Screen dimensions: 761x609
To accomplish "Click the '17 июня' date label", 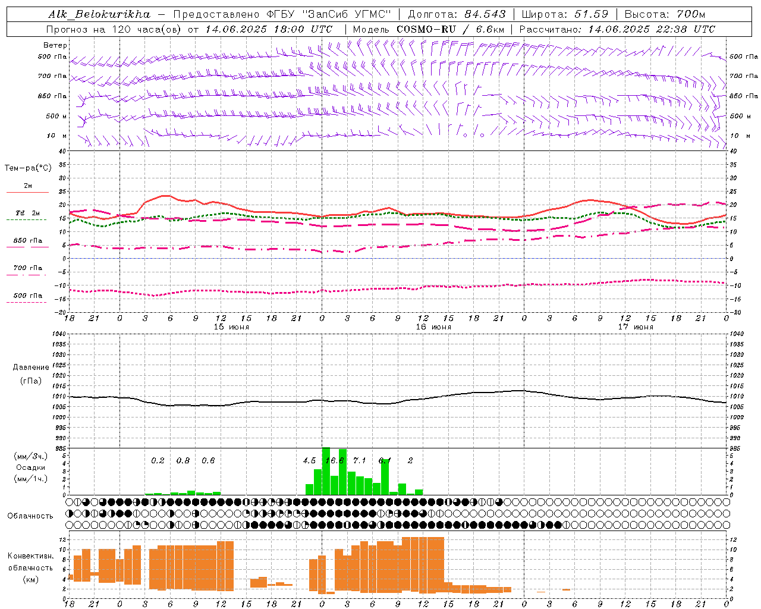I will click(x=636, y=327).
